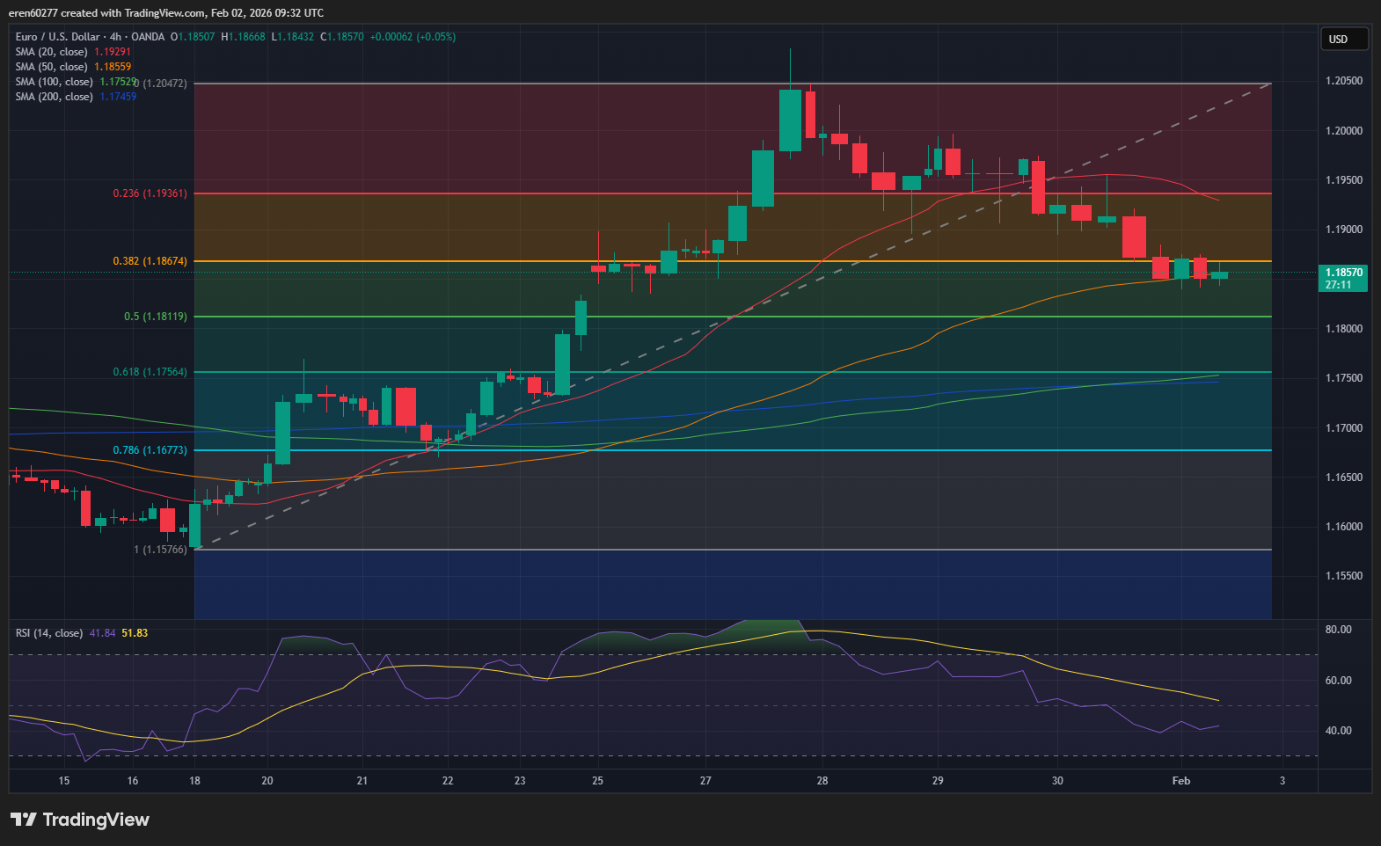1381x846 pixels.
Task: Select the SMA (100, close) legend entry
Action: pos(54,82)
